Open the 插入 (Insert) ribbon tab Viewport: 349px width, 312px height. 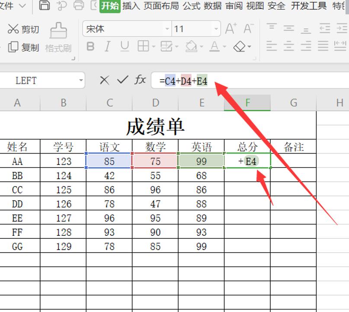tap(131, 6)
